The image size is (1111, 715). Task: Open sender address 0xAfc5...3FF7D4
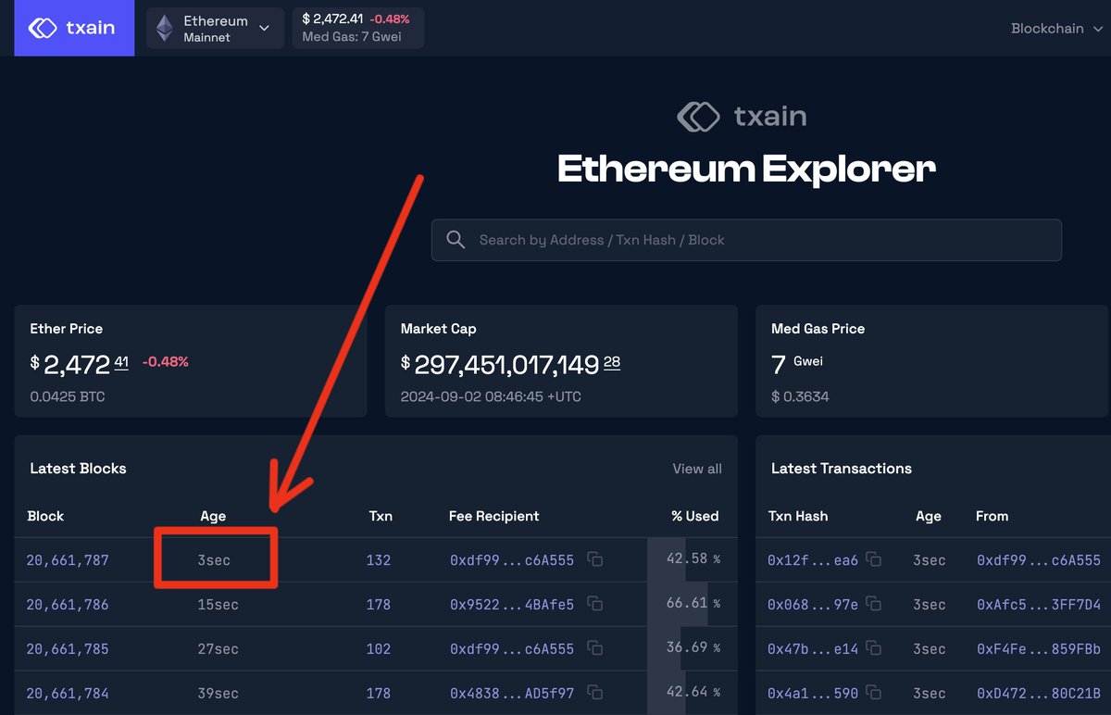point(1039,605)
